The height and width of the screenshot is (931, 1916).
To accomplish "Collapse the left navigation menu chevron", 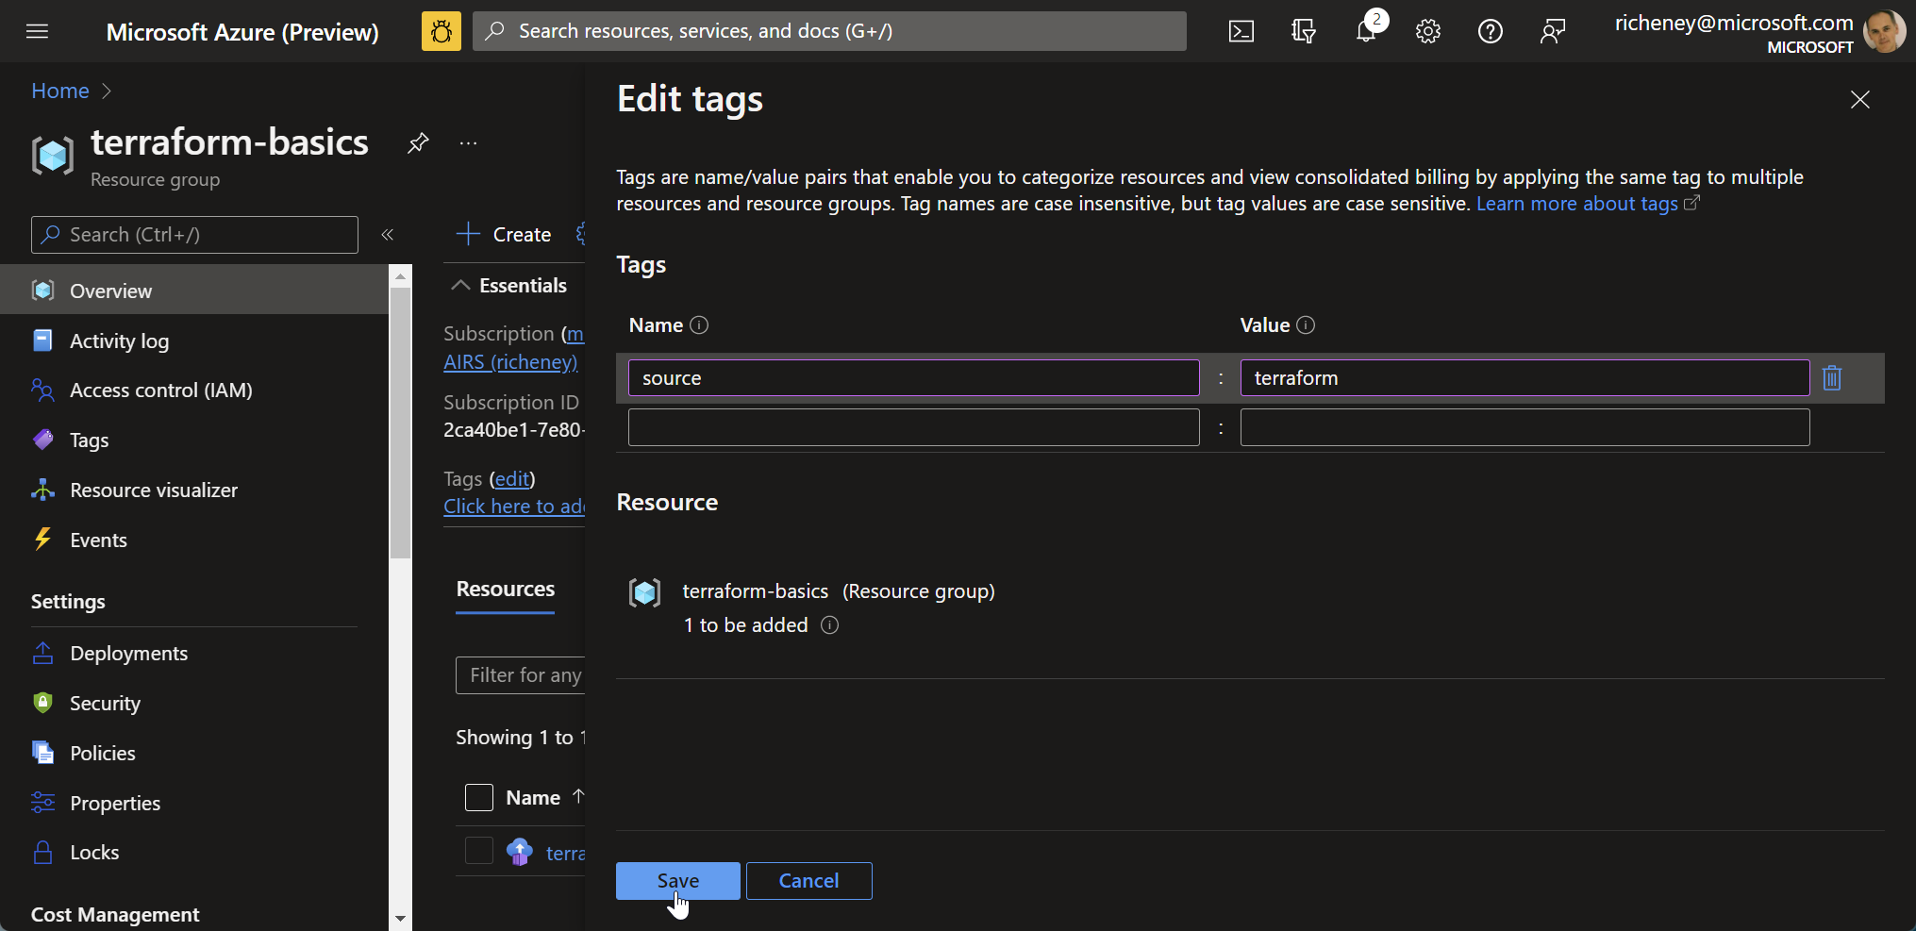I will [387, 235].
